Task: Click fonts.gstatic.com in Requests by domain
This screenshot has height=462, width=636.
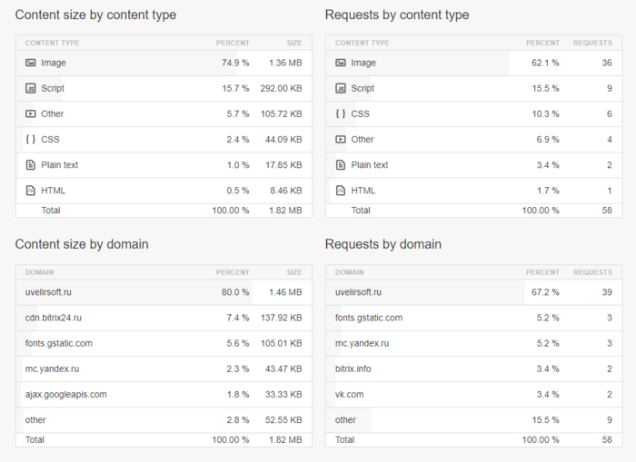Action: coord(369,318)
